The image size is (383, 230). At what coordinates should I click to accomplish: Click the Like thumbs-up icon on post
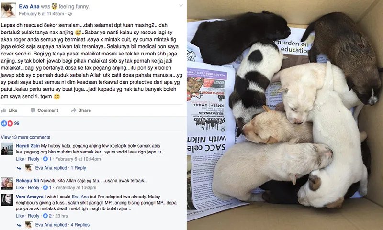[x=4, y=110]
